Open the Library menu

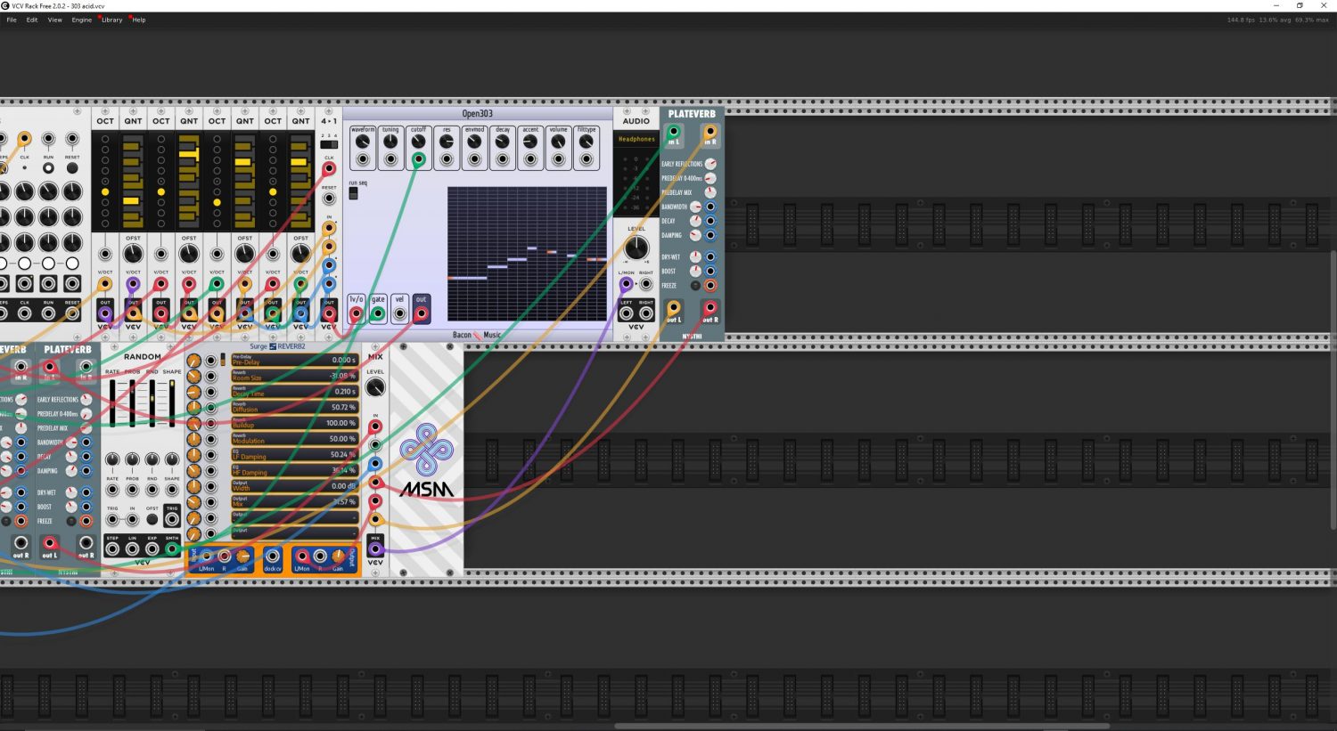[x=112, y=20]
